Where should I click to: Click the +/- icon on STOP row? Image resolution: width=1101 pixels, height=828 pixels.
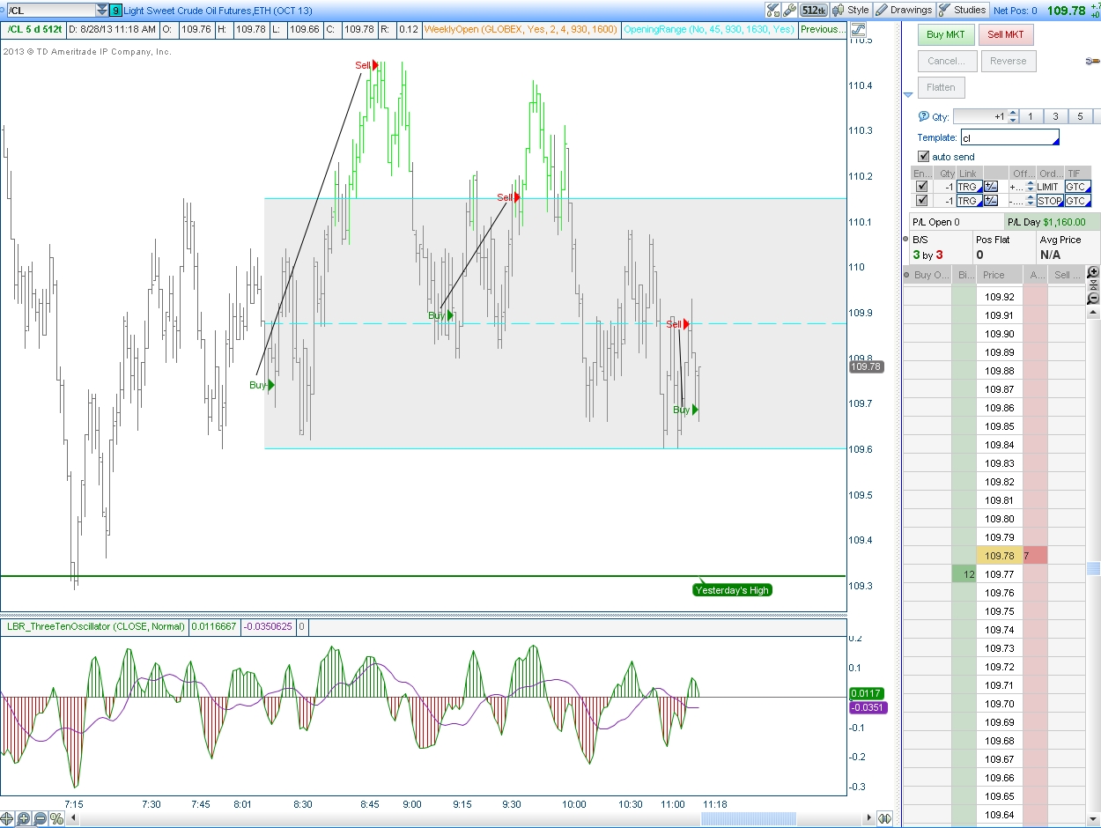tap(991, 201)
